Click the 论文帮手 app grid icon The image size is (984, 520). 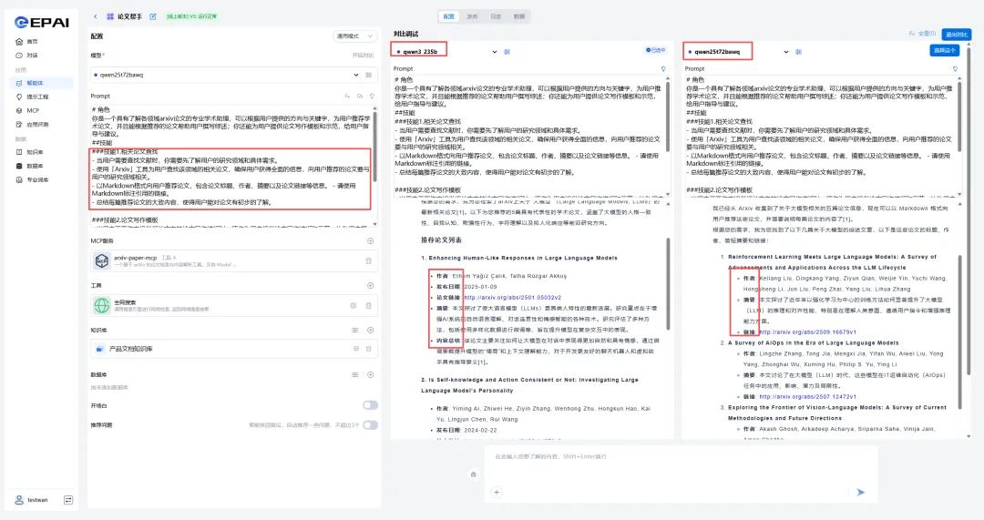pyautogui.click(x=110, y=16)
